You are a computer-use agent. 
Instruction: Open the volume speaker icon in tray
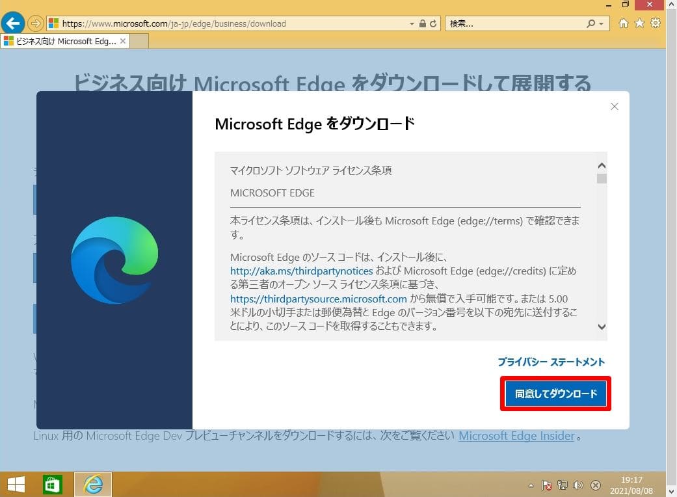coord(577,485)
